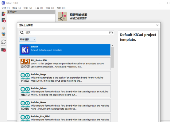The height and width of the screenshot is (122, 170).
Task: Open the 帮助 (H) menu
Action: [x=61, y=8]
